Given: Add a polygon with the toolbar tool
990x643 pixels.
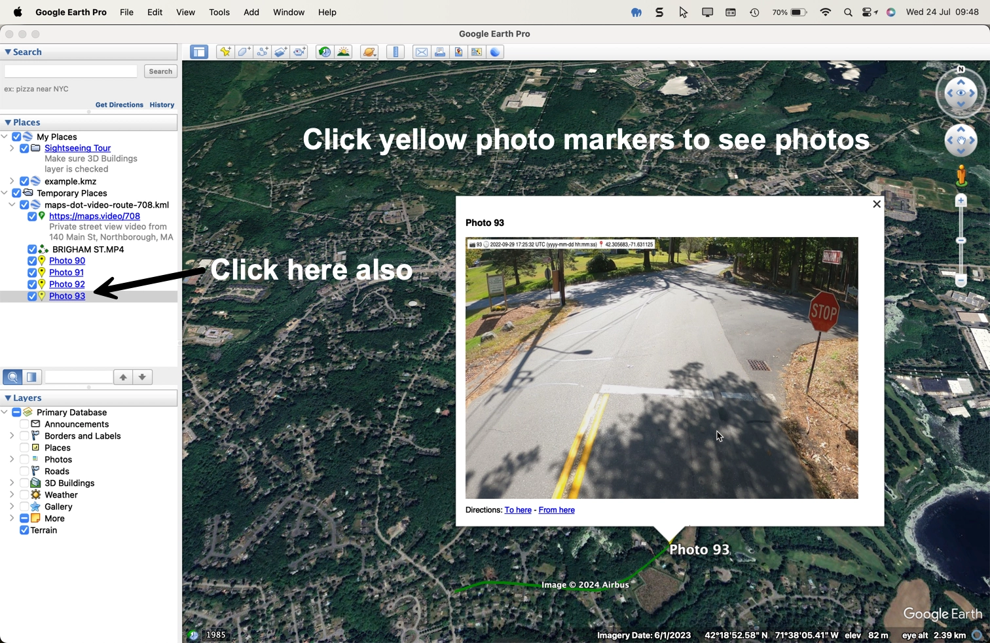Looking at the screenshot, I should click(244, 52).
